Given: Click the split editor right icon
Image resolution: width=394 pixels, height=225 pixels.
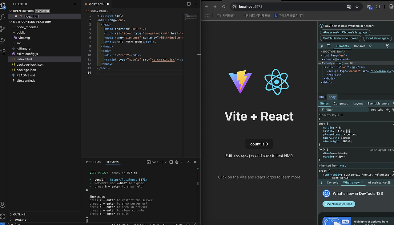Looking at the screenshot, I should pyautogui.click(x=189, y=4).
